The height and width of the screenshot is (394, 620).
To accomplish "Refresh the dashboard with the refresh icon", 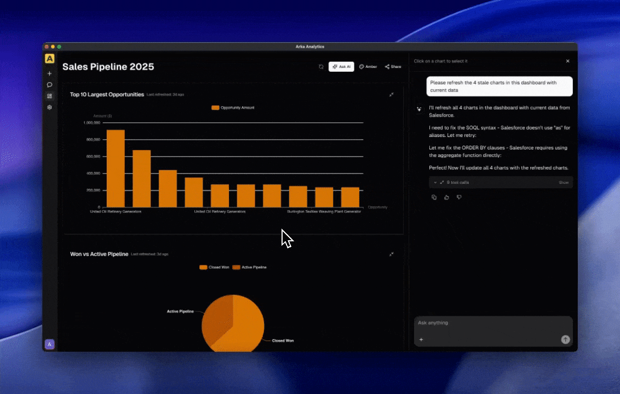I will pos(322,66).
